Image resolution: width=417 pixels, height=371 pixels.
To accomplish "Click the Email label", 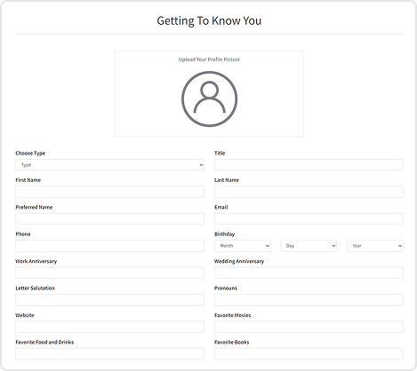I will (x=221, y=207).
